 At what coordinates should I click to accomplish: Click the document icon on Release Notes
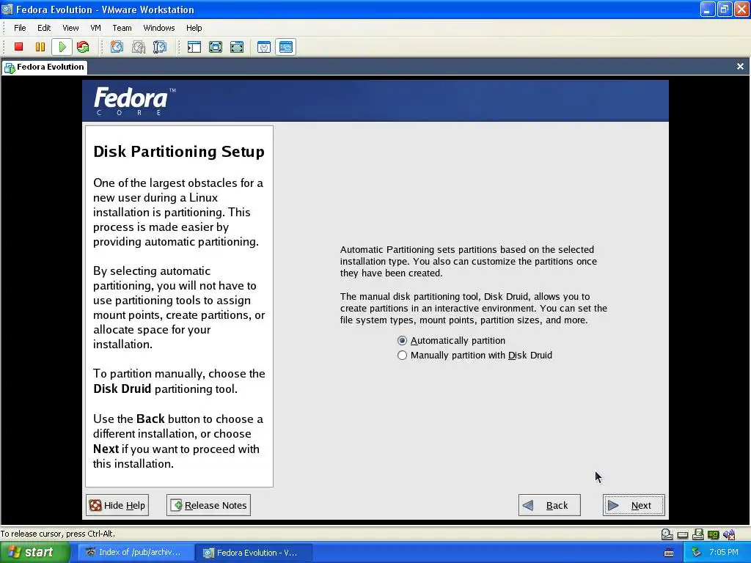pos(176,506)
